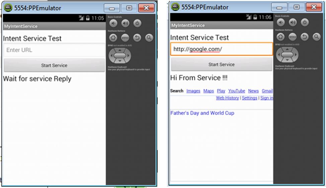The width and height of the screenshot is (326, 188).
Task: Click the empty Enter URL field
Action: (54, 50)
